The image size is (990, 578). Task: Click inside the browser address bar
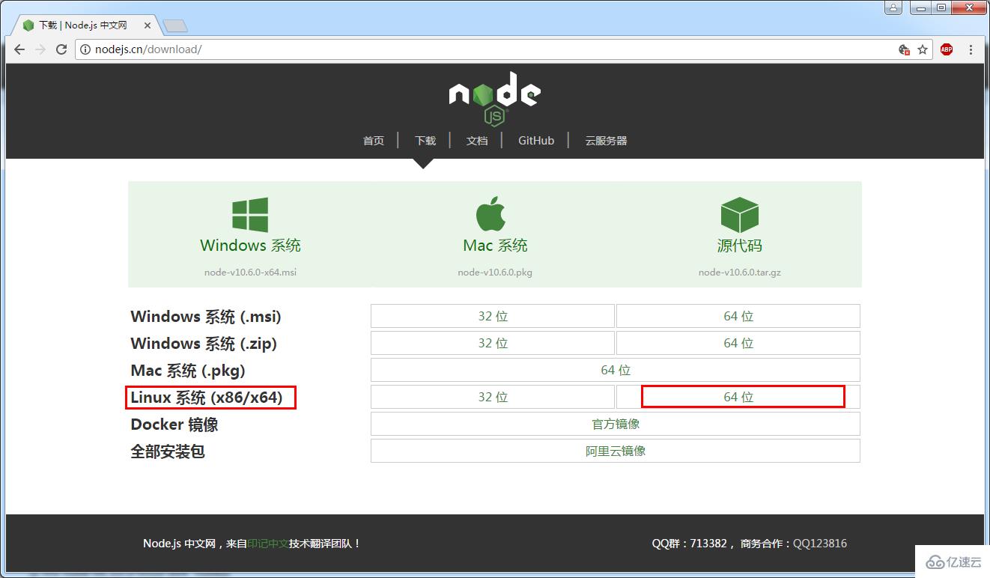[300, 49]
